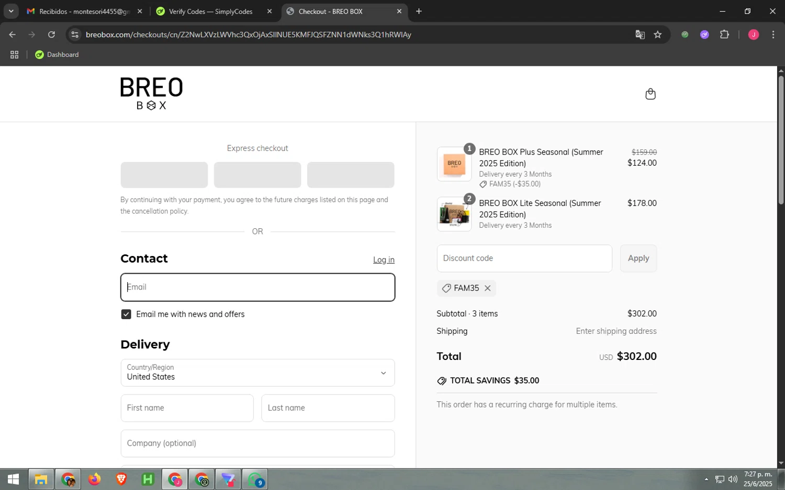Go forward in browser history
The height and width of the screenshot is (490, 785).
point(32,34)
